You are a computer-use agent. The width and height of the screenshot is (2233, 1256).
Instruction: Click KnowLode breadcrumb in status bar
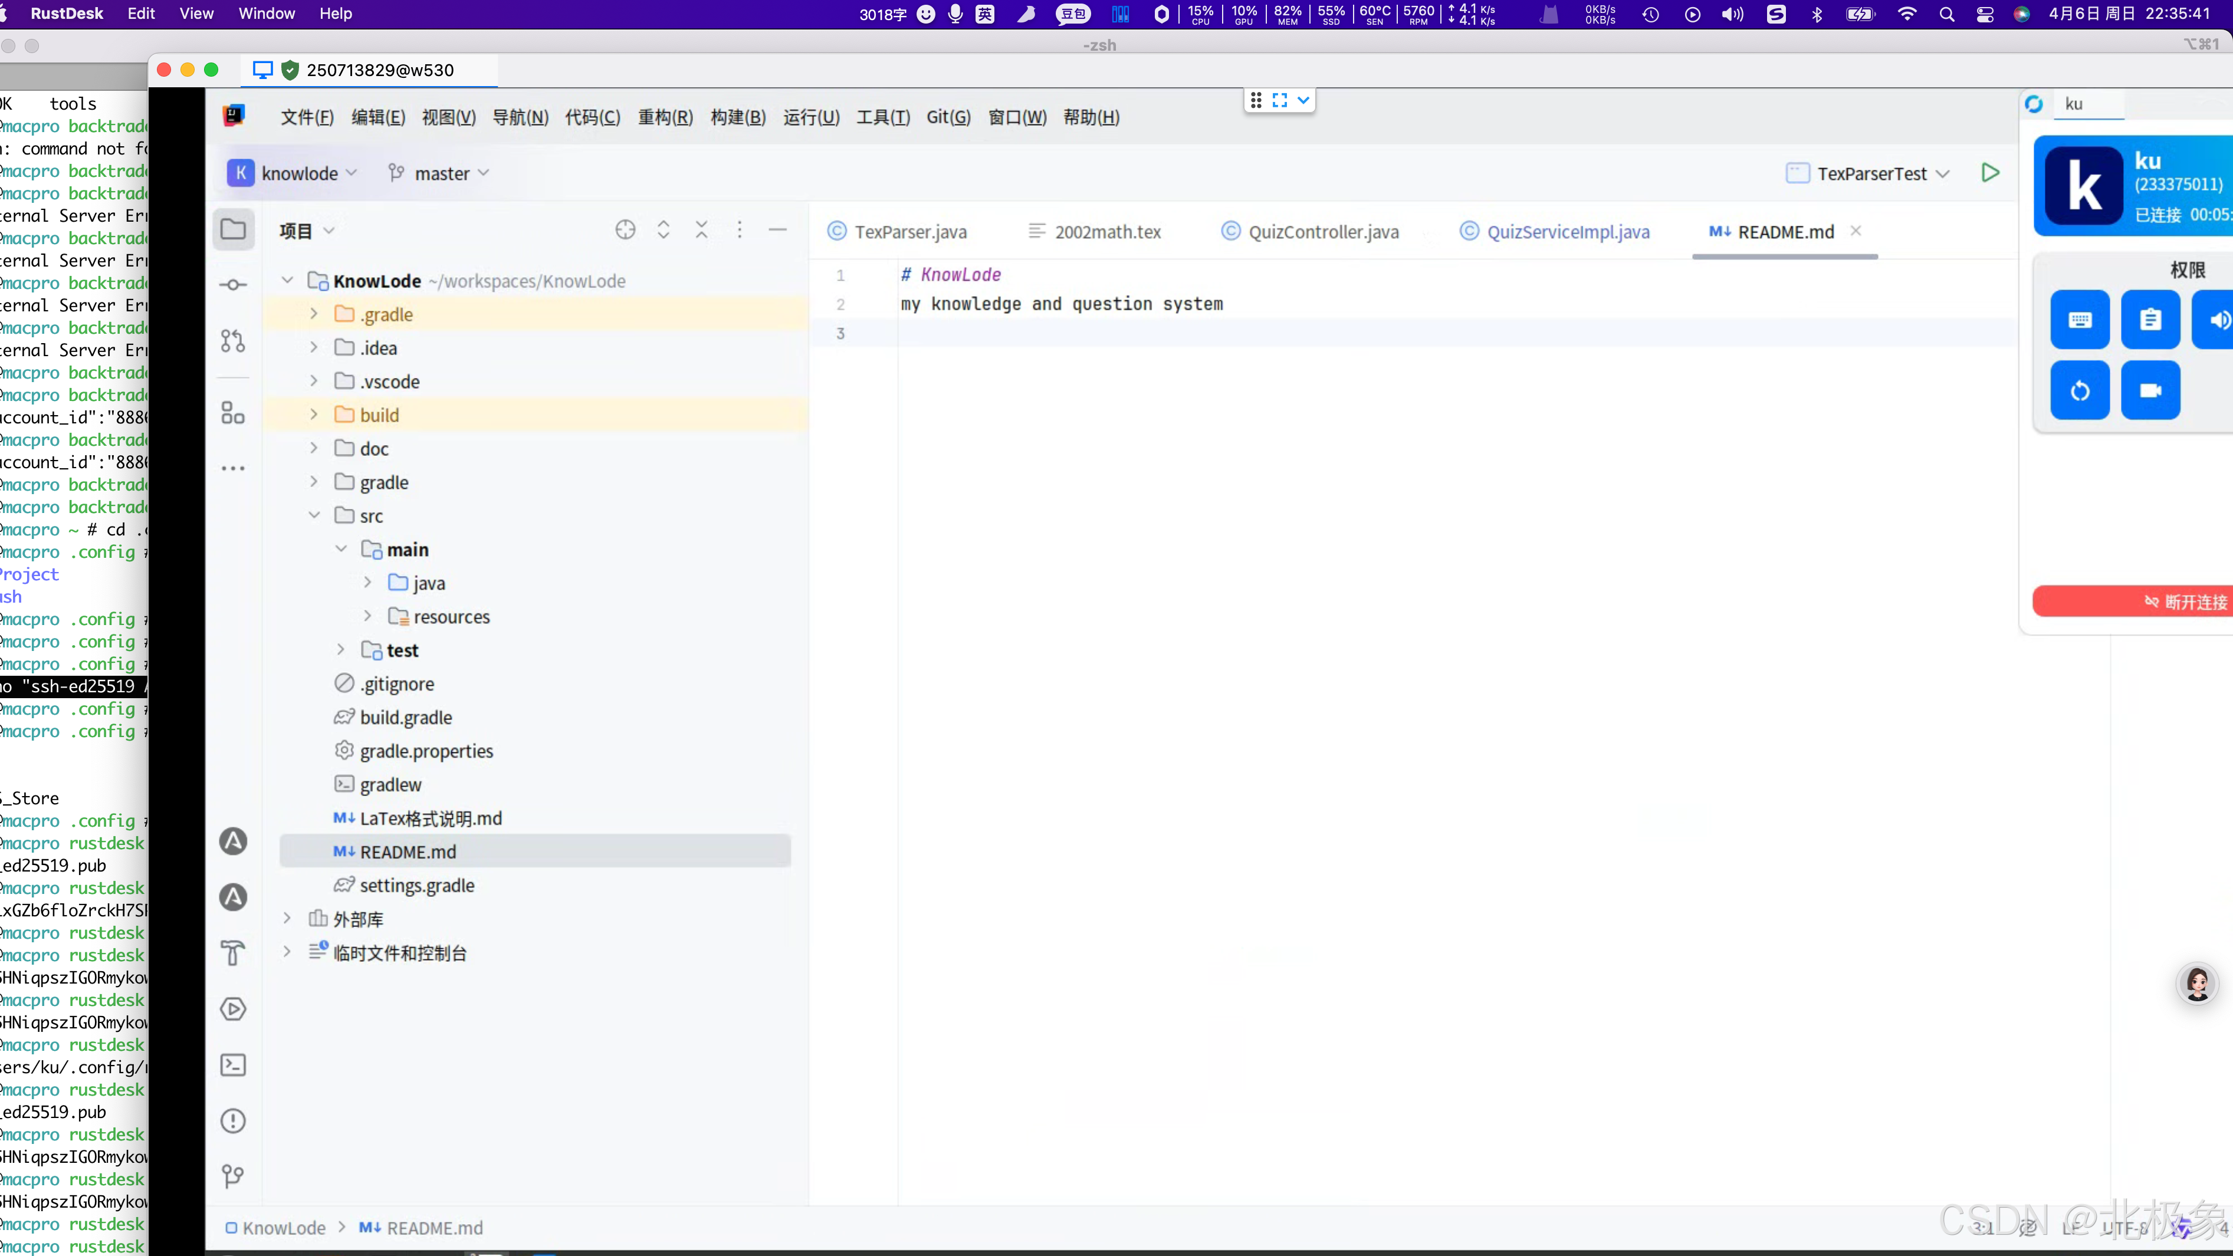point(284,1227)
